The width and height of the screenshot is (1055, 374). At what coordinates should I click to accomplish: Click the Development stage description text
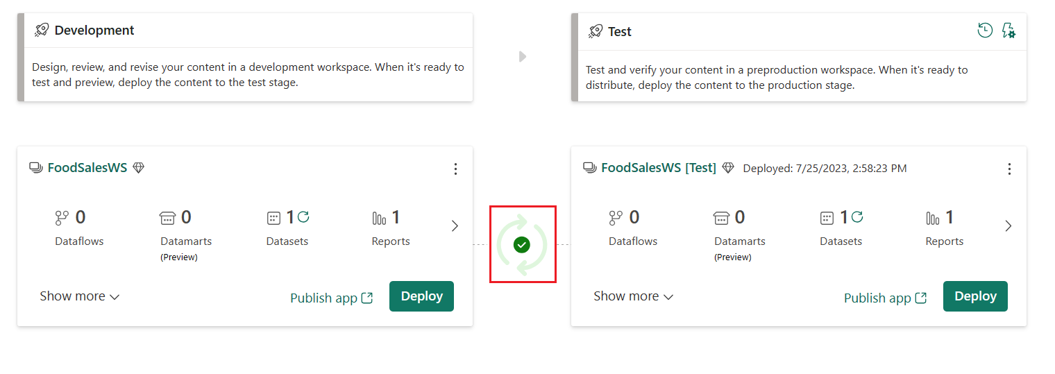click(x=248, y=75)
